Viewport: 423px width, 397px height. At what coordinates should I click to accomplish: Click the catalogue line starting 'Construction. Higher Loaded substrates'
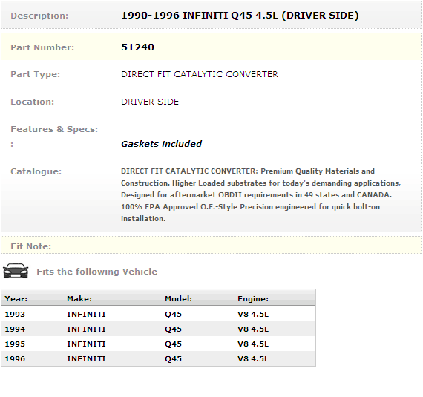tap(261, 183)
